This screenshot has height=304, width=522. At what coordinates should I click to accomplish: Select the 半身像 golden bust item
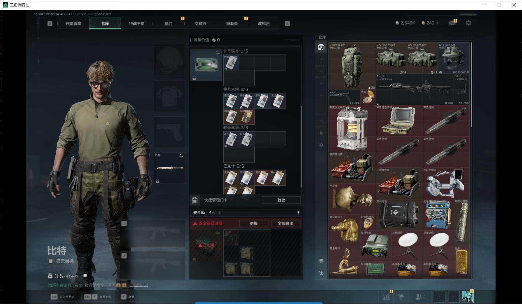pyautogui.click(x=352, y=199)
